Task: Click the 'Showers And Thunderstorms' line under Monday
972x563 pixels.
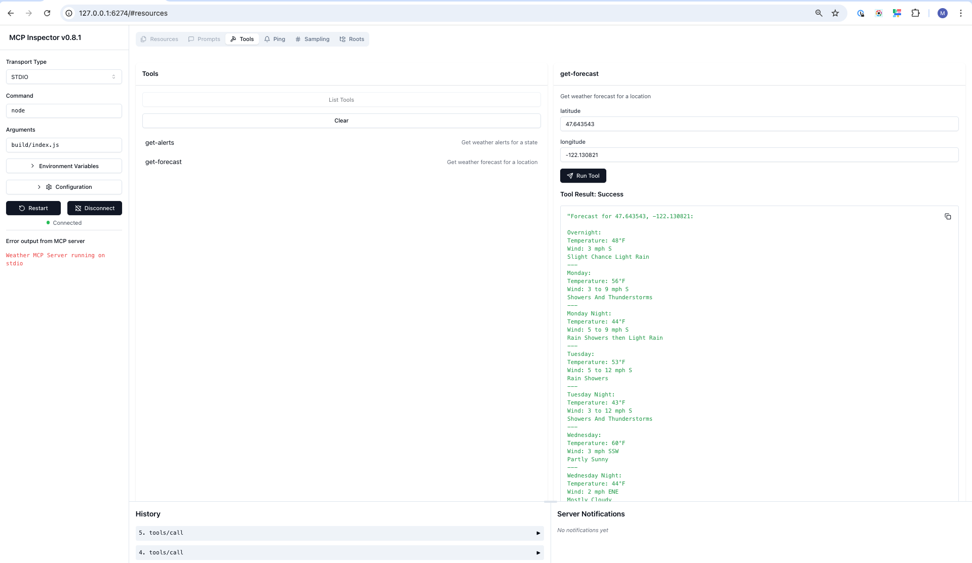Action: coord(610,298)
